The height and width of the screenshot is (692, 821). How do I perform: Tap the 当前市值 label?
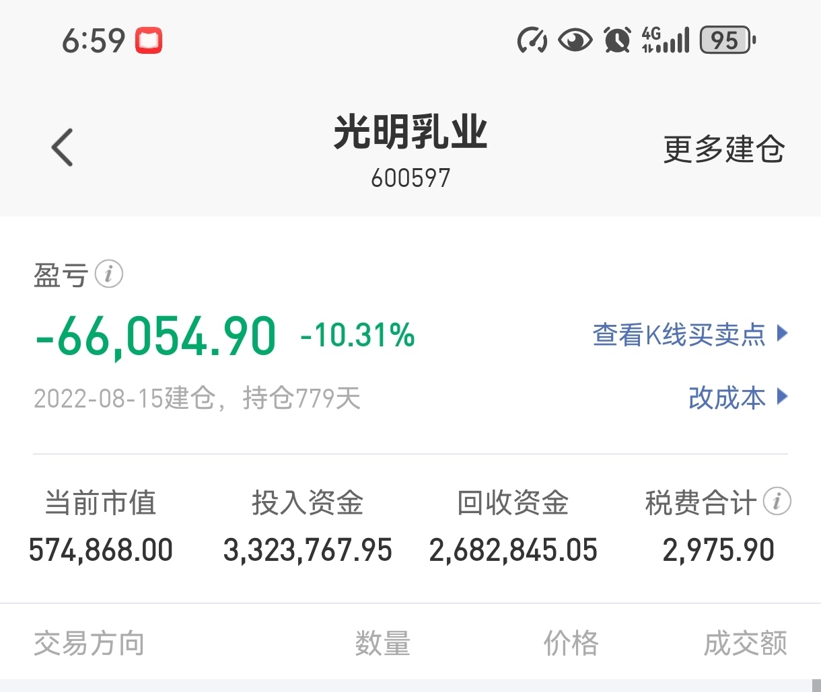click(x=101, y=502)
